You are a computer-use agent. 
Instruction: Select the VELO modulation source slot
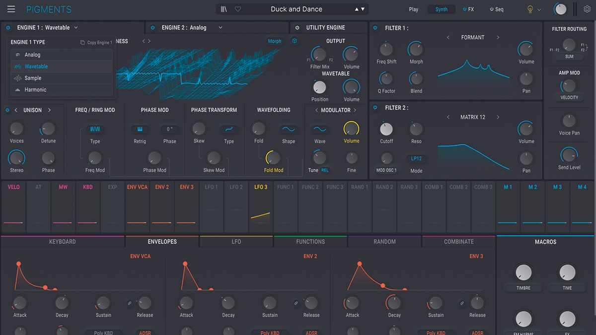pyautogui.click(x=14, y=207)
